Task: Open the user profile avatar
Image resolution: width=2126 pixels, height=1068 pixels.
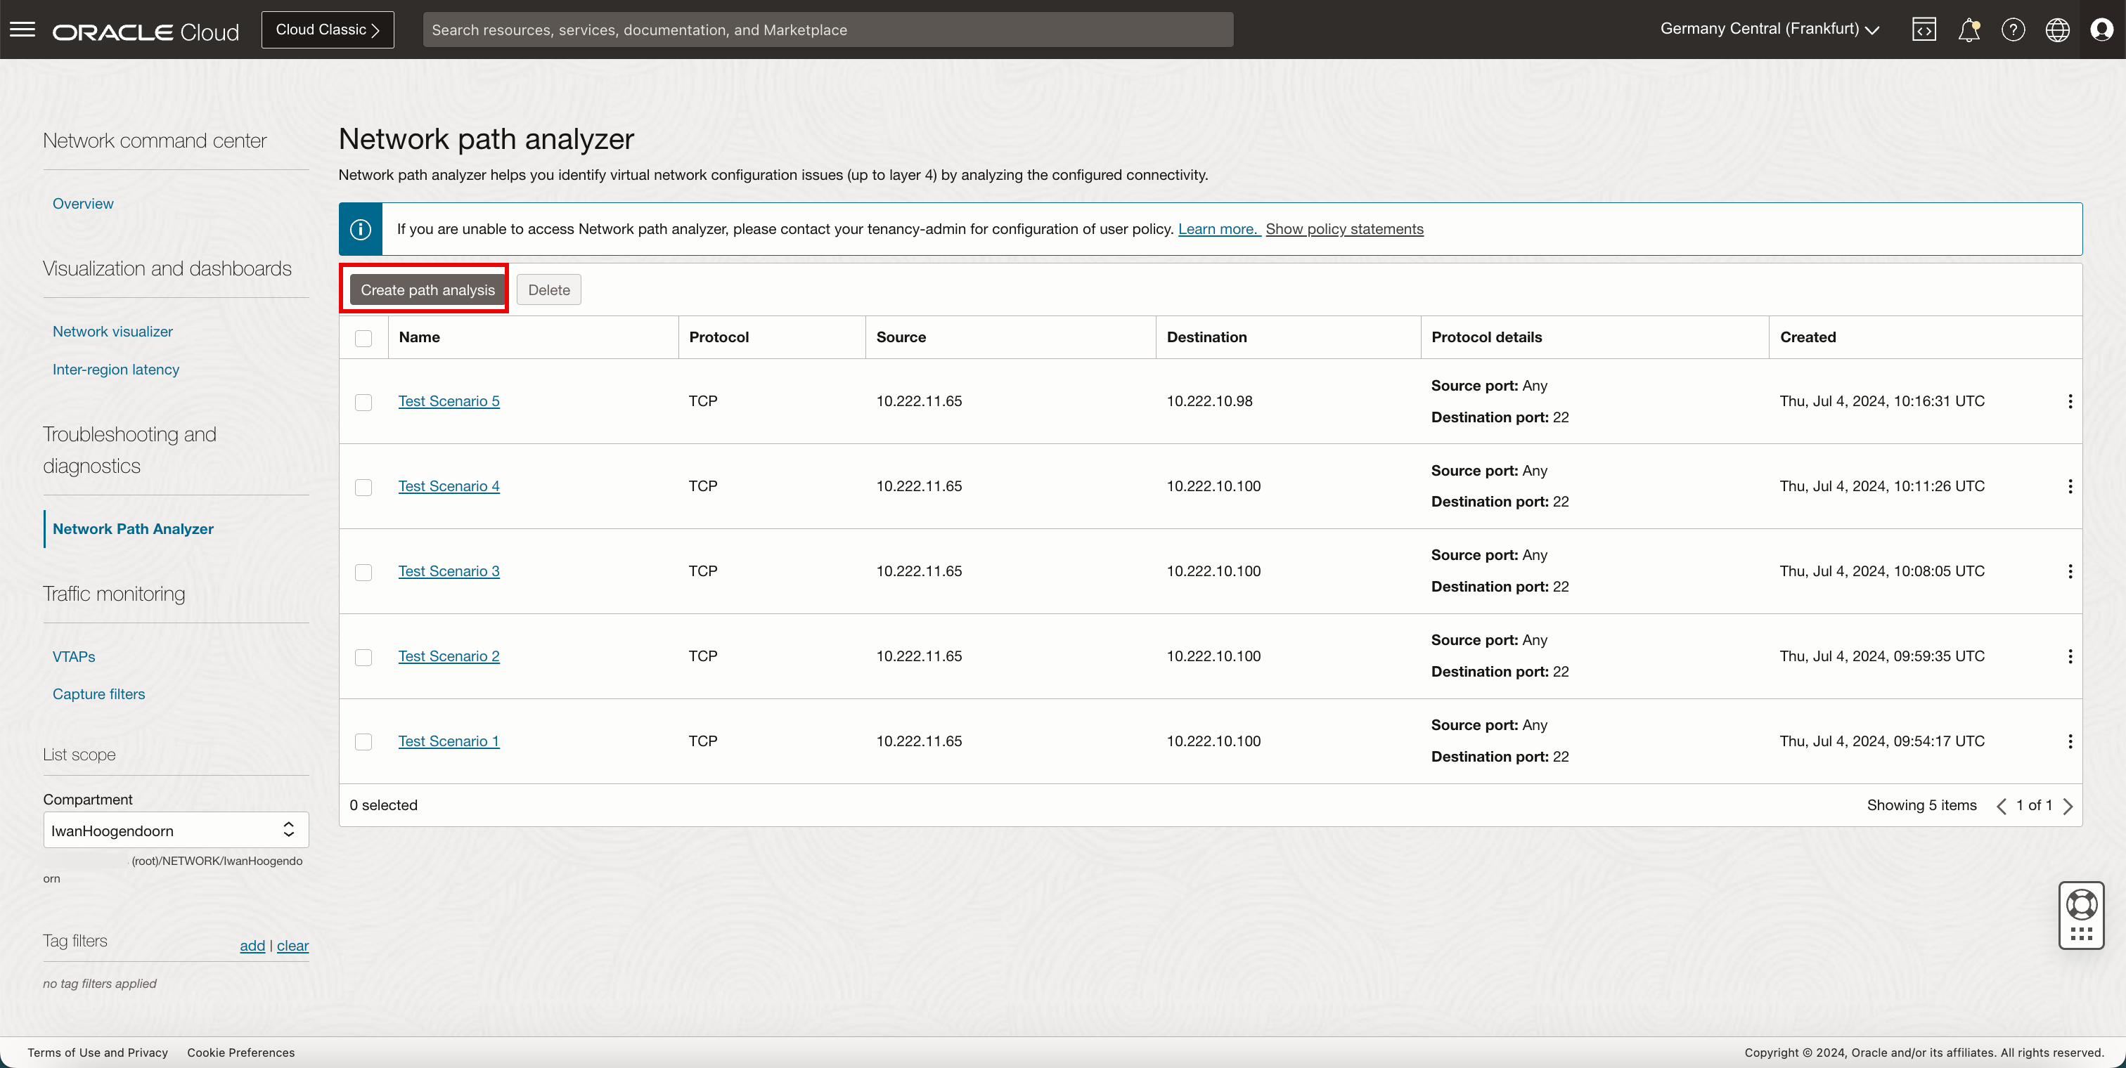Action: coord(2101,30)
